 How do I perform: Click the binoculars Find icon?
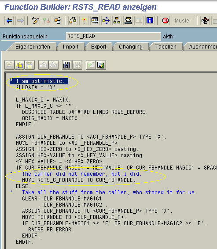pos(66,65)
